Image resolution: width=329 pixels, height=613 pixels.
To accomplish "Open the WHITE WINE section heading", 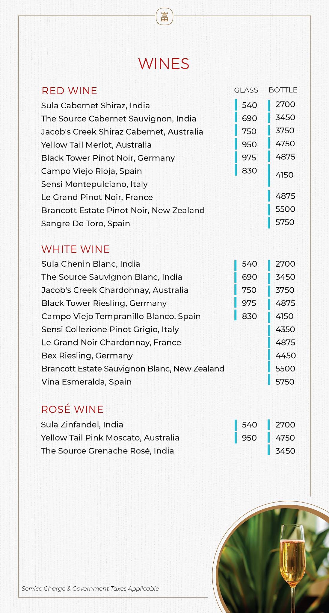I will click(76, 249).
